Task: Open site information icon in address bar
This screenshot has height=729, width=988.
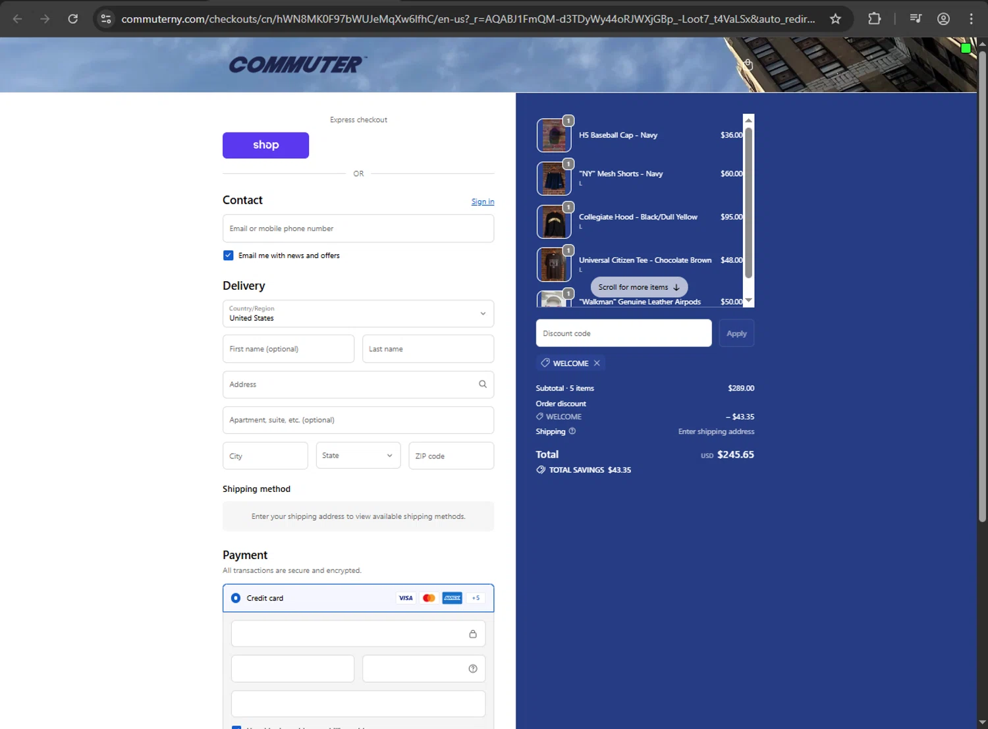Action: coord(106,18)
